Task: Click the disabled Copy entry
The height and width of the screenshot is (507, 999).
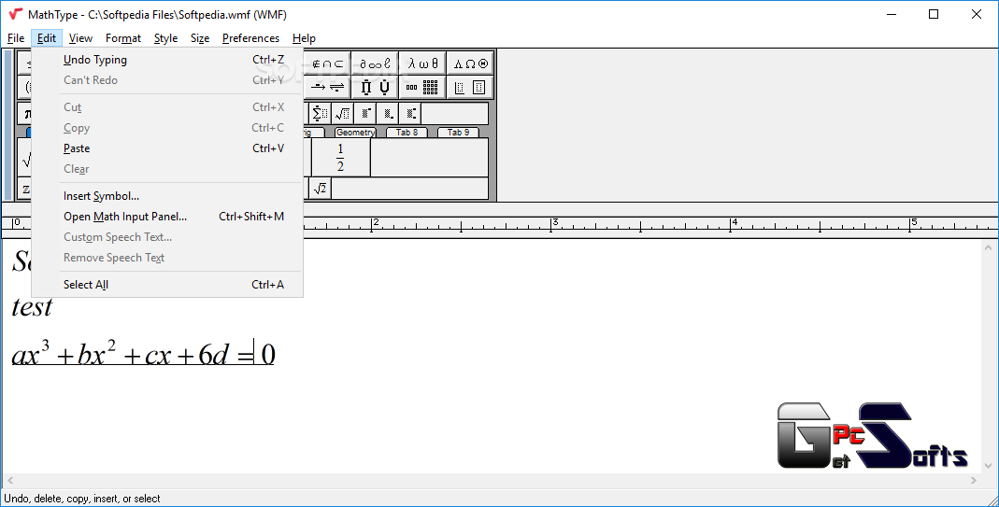Action: [x=167, y=128]
